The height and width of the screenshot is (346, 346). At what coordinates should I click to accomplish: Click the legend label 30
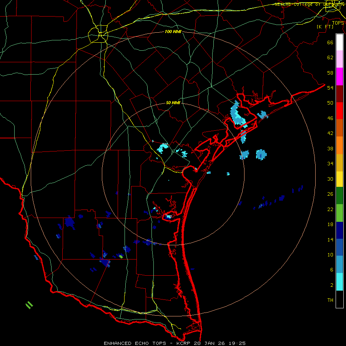(330, 179)
